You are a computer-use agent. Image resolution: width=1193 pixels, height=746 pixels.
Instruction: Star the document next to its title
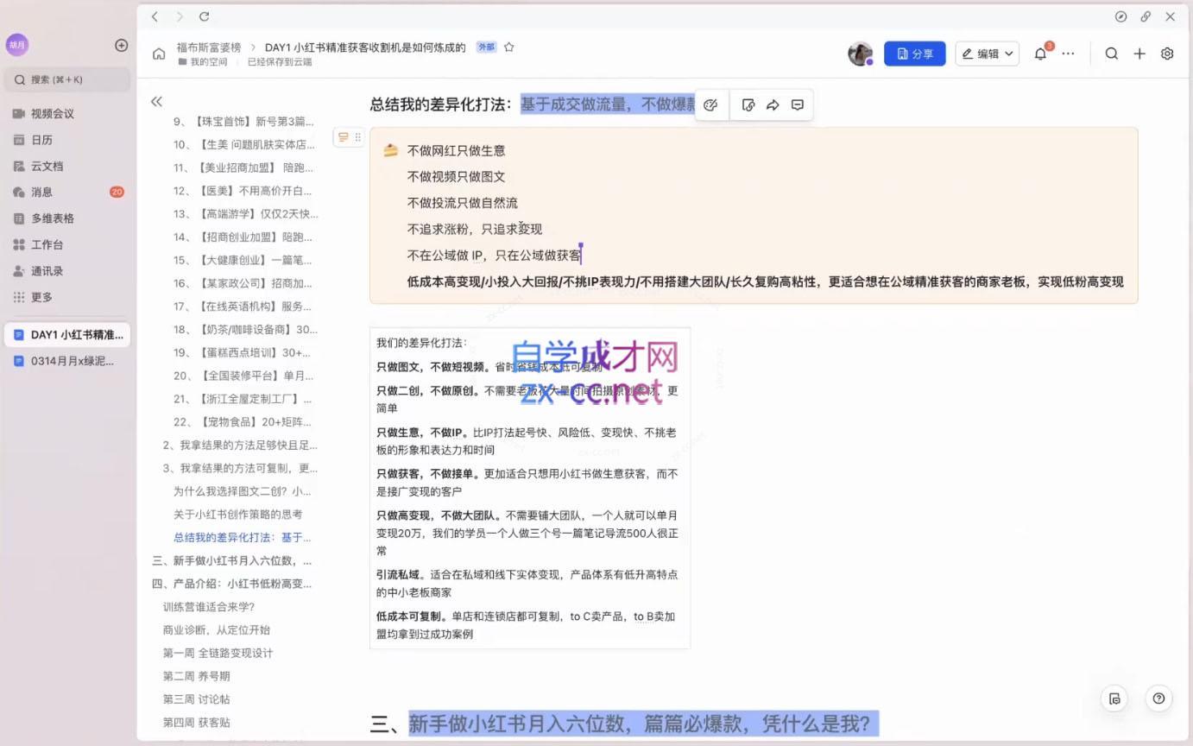point(508,47)
